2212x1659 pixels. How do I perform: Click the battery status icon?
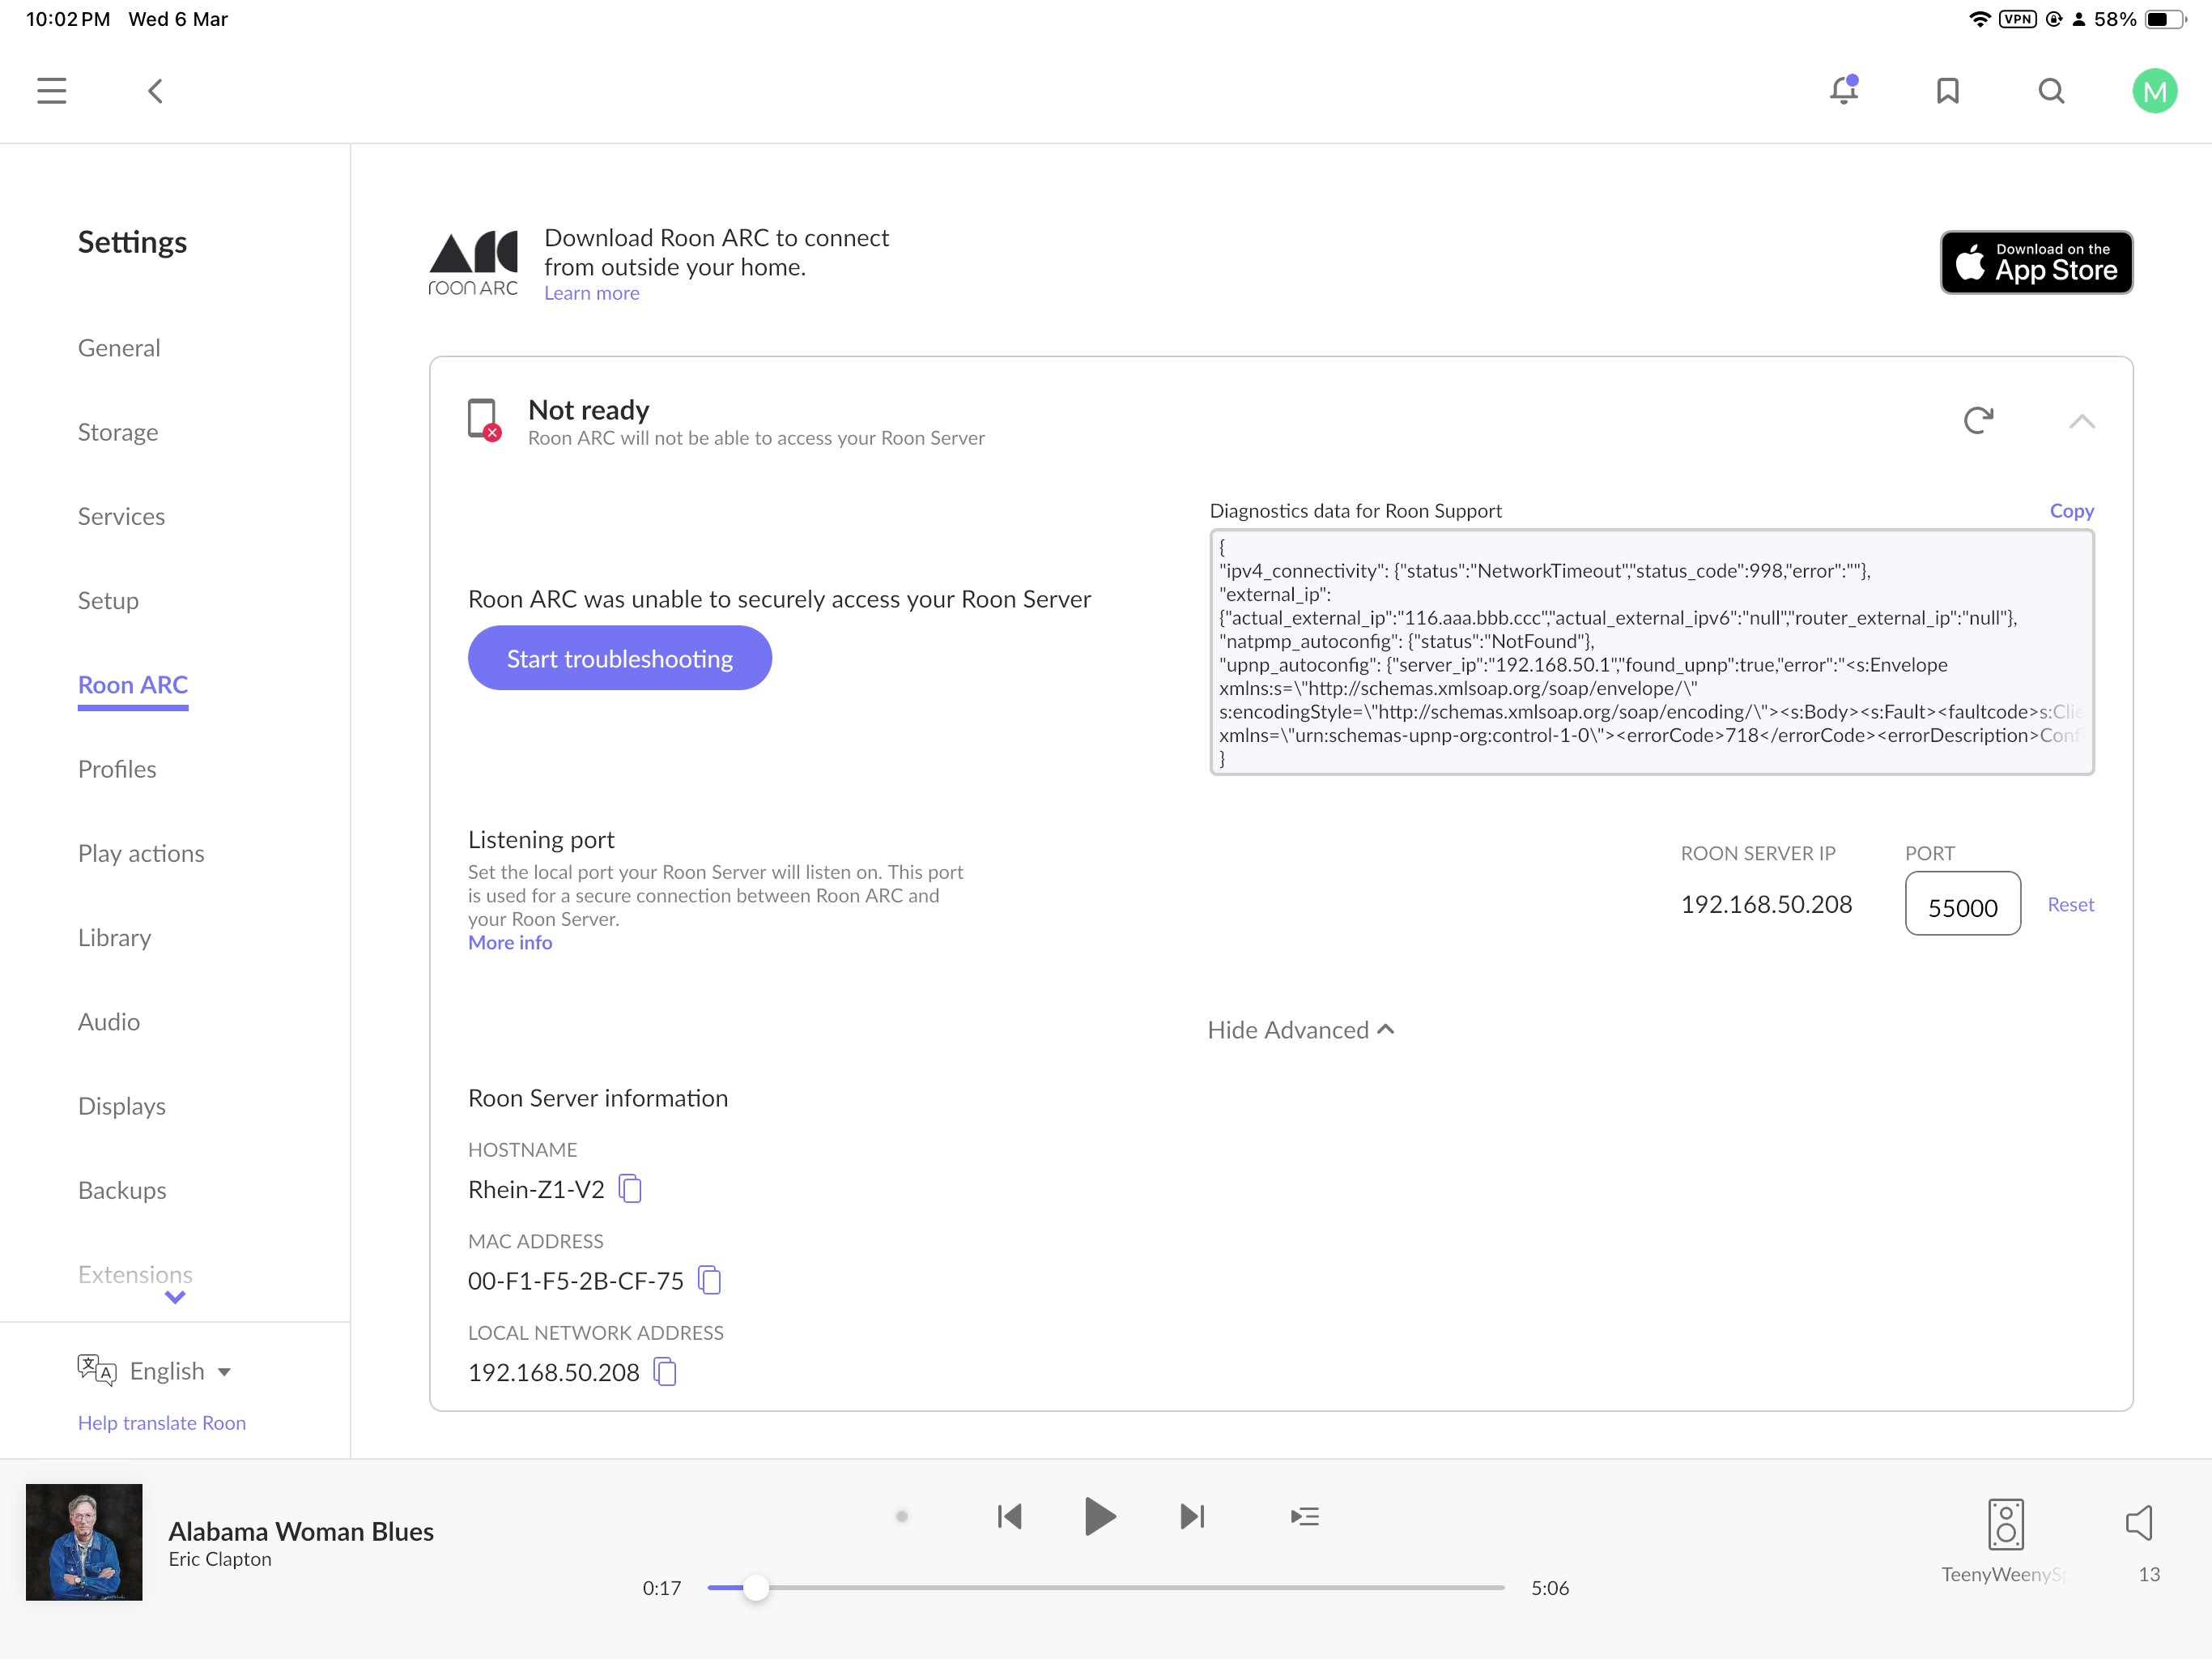tap(2165, 19)
